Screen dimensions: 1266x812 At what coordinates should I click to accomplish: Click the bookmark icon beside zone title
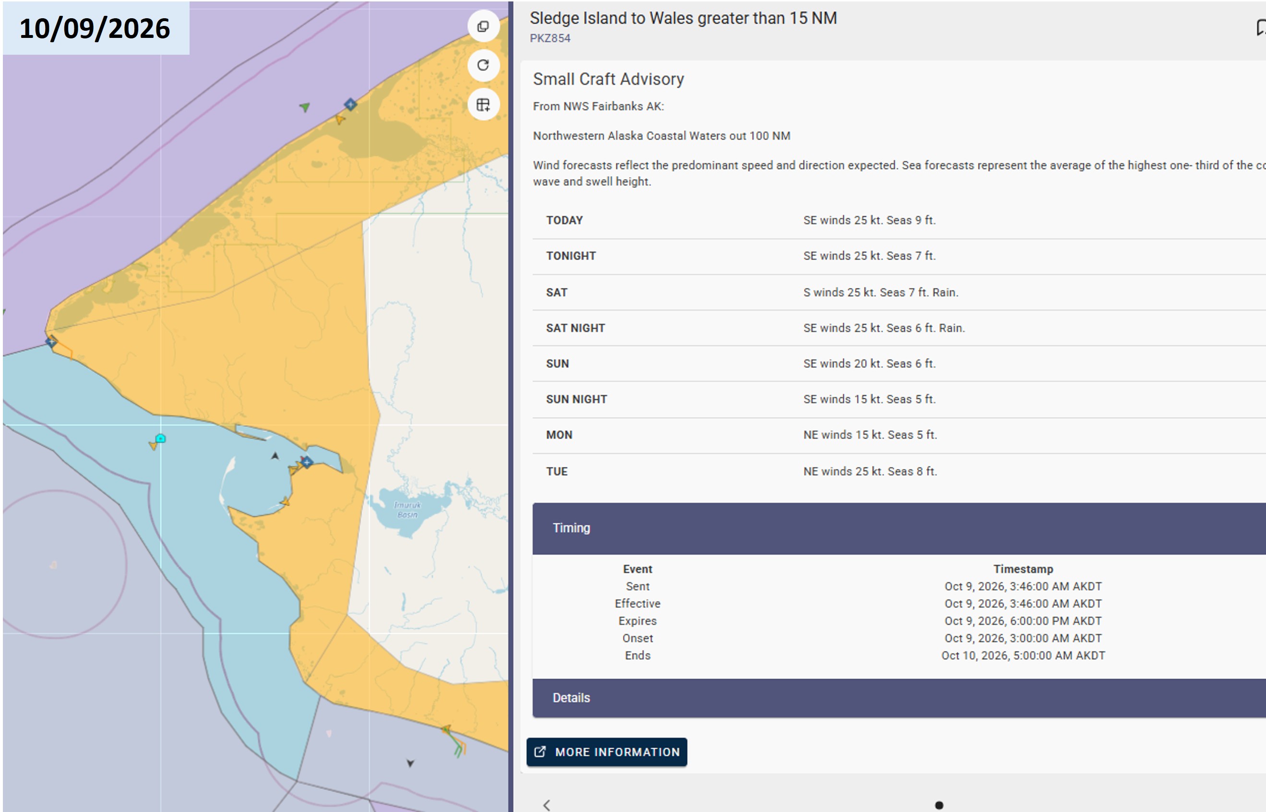(x=1261, y=27)
